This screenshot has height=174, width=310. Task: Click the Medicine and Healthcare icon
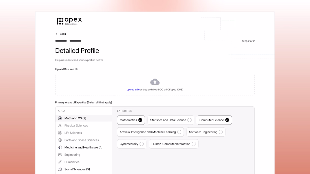[60, 148]
